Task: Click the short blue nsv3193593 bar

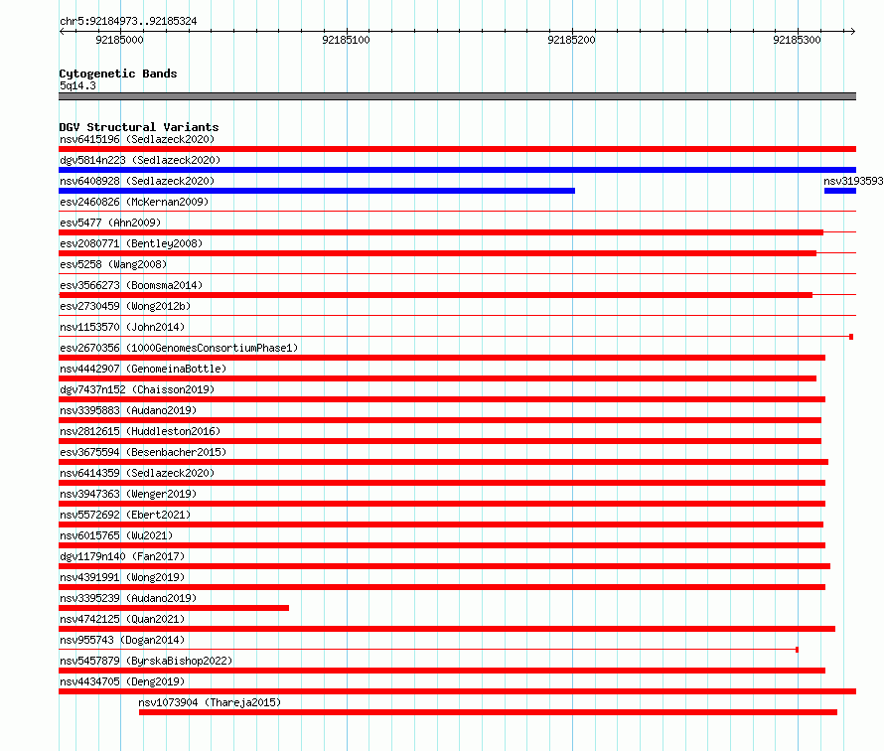Action: (840, 191)
